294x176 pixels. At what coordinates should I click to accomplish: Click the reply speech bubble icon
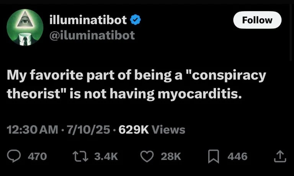click(14, 156)
